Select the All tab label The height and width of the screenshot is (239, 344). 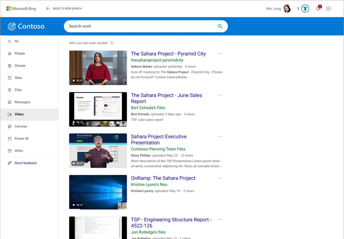17,41
